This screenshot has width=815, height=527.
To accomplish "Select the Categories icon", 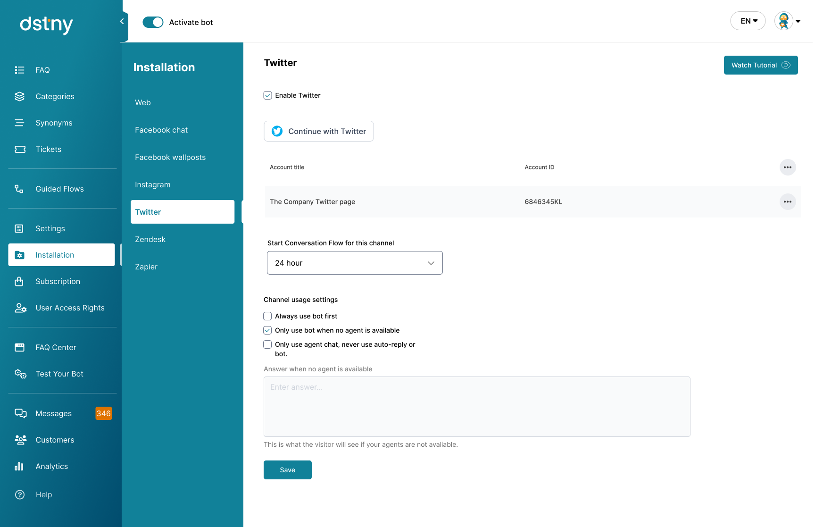I will 20,96.
